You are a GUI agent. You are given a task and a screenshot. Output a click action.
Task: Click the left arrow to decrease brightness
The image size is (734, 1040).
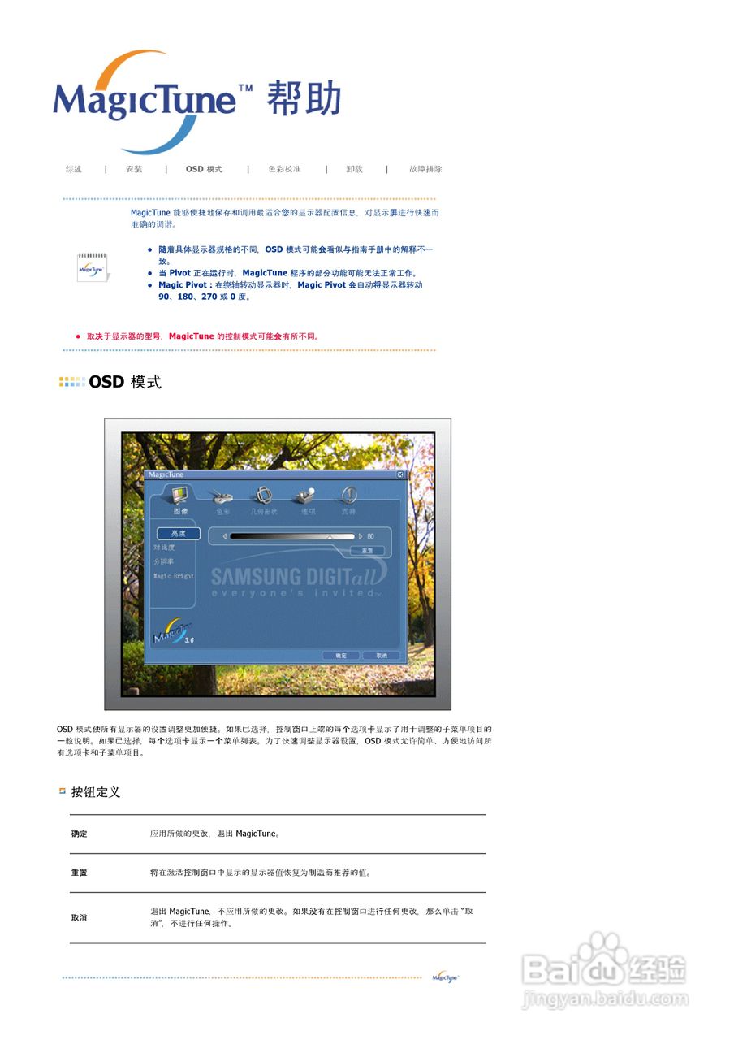226,535
